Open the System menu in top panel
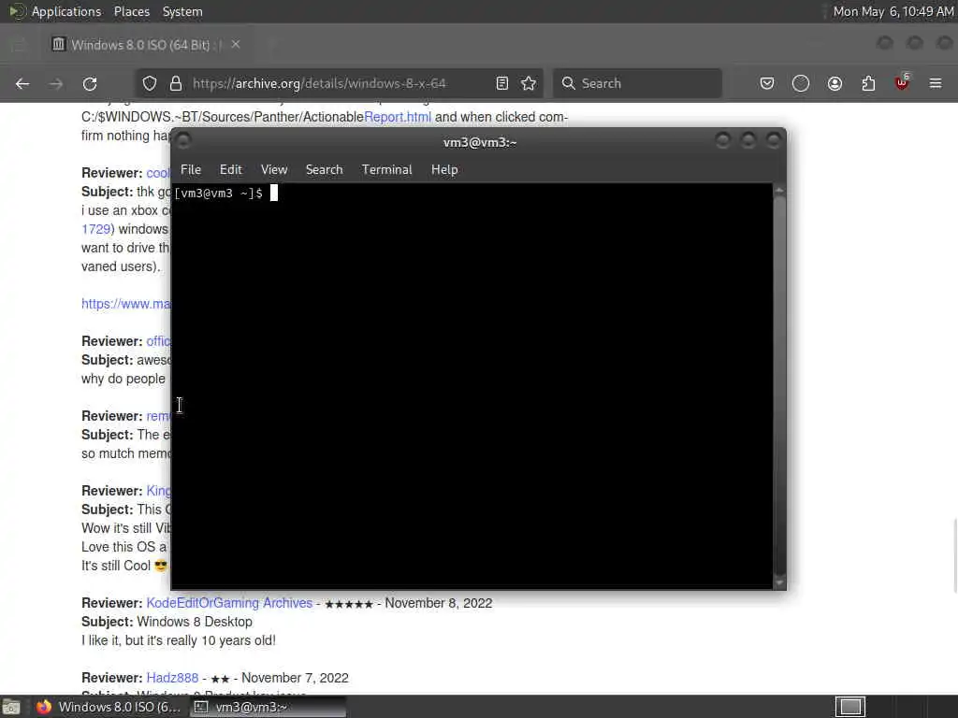This screenshot has height=718, width=958. pyautogui.click(x=182, y=11)
